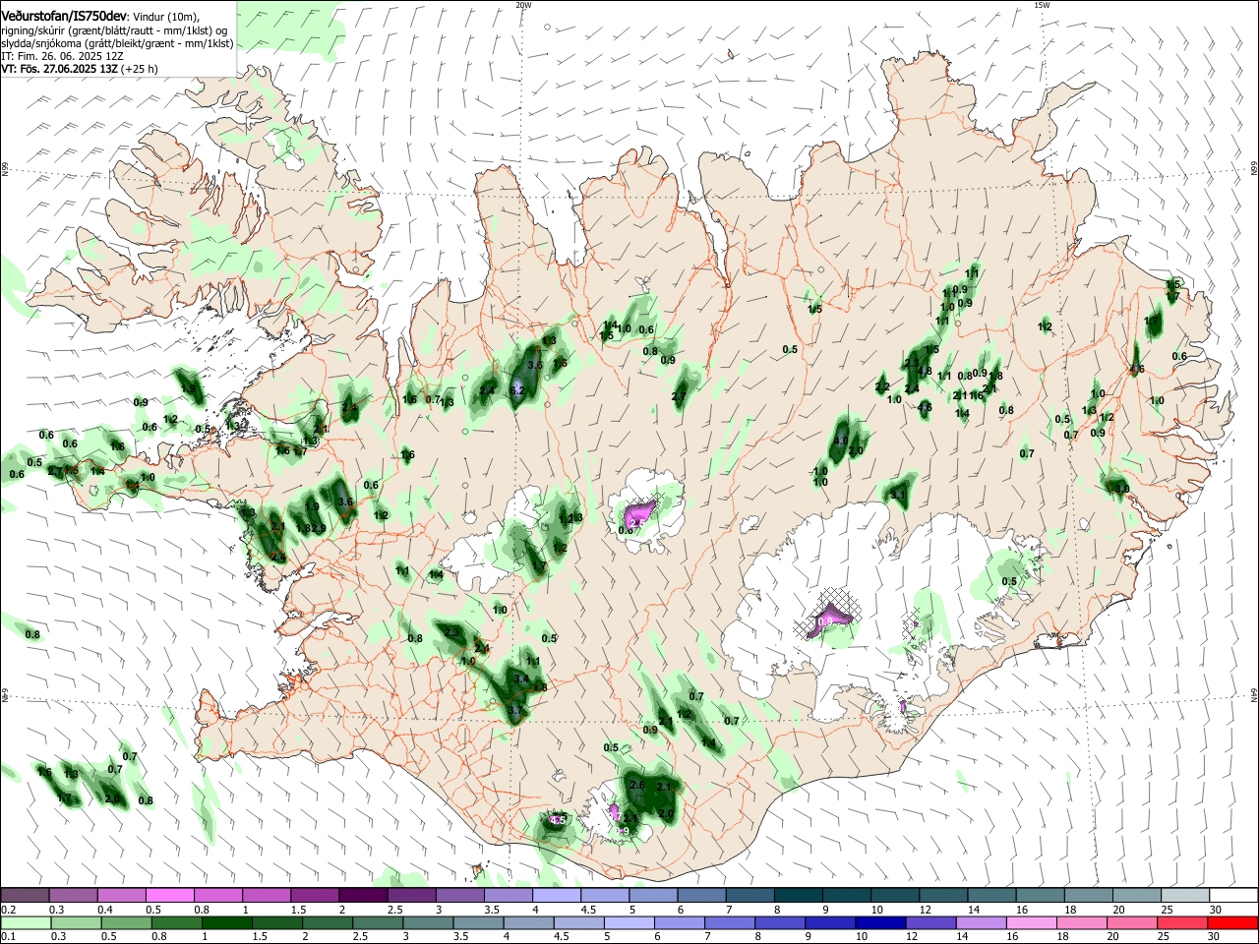The height and width of the screenshot is (944, 1259).
Task: Select bright red bottom-row swatch labelled 30
Action: point(1232,922)
